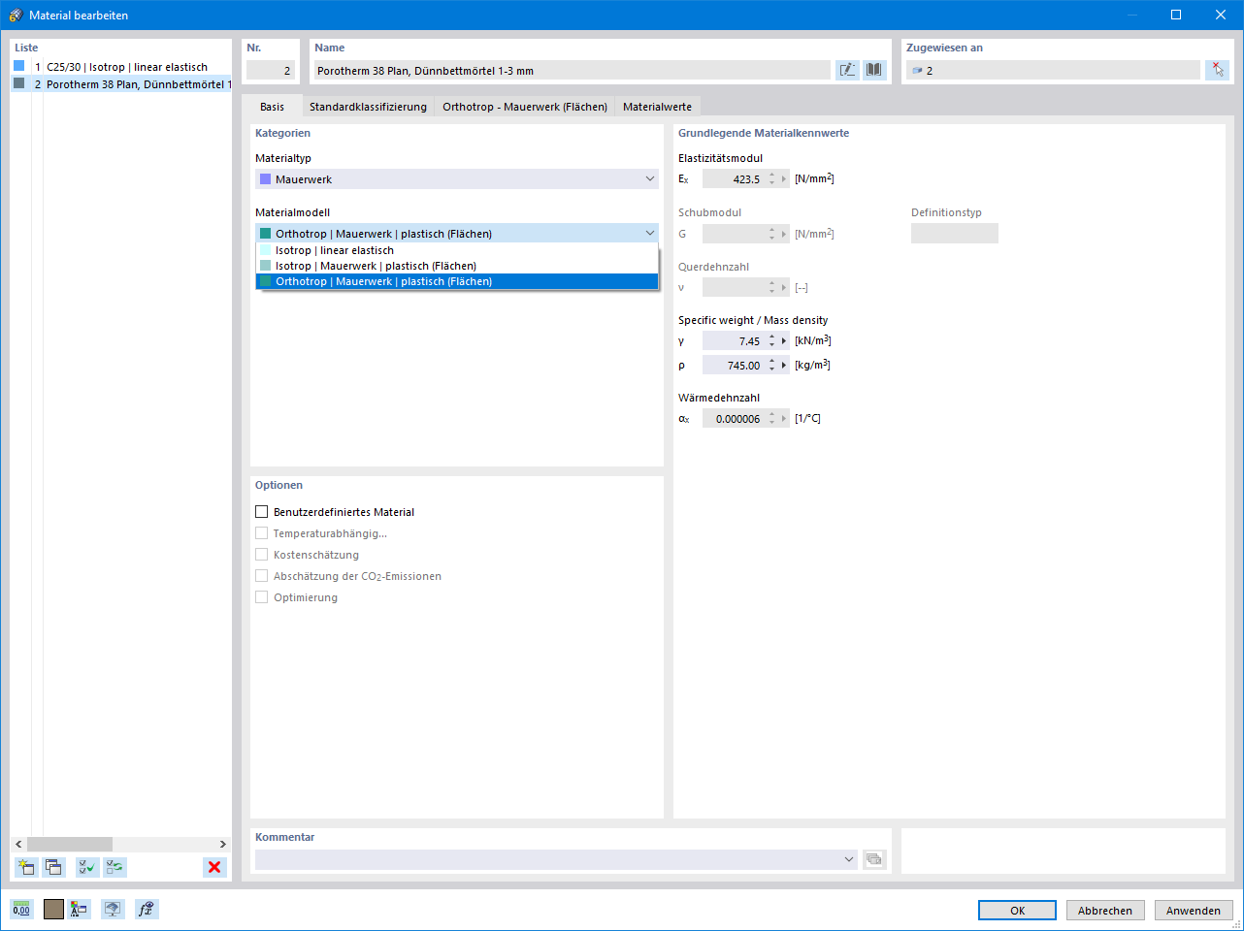
Task: Copy the selected material using the duplicate windows icon
Action: click(x=54, y=867)
